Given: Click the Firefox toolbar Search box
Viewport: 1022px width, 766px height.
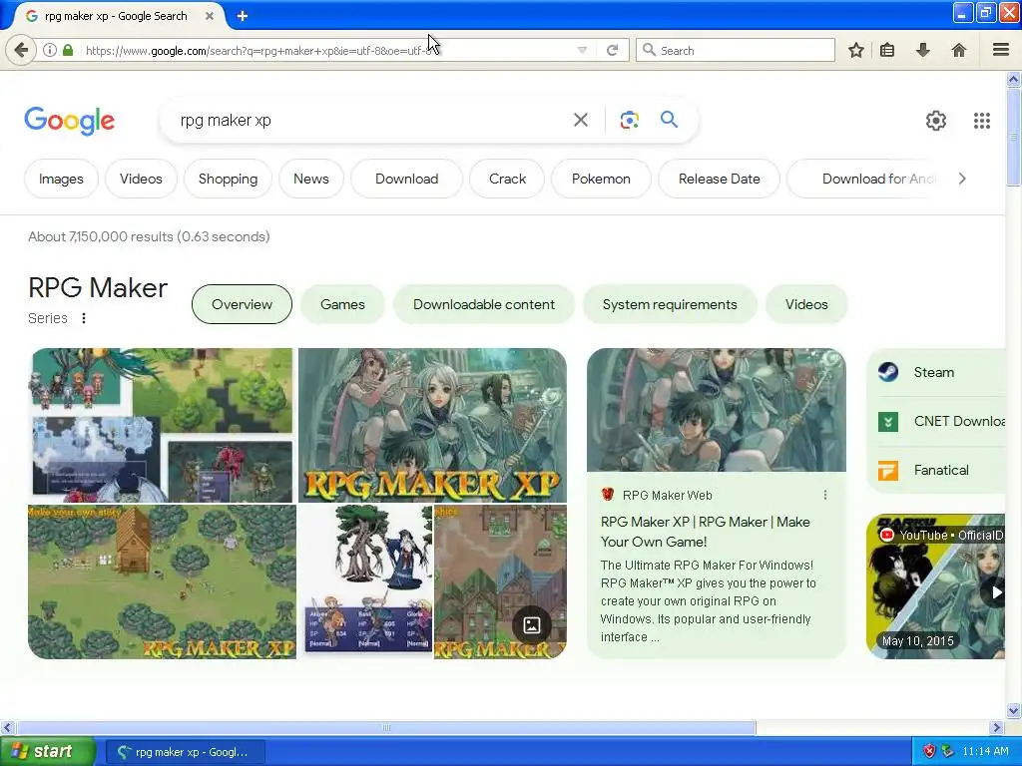Looking at the screenshot, I should pos(736,50).
